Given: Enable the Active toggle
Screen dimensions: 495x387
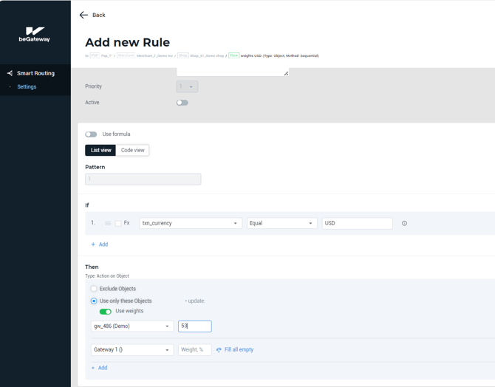Looking at the screenshot, I should click(182, 103).
